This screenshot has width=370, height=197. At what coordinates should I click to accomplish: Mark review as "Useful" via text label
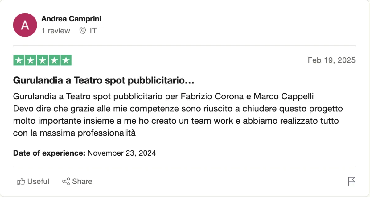point(38,181)
